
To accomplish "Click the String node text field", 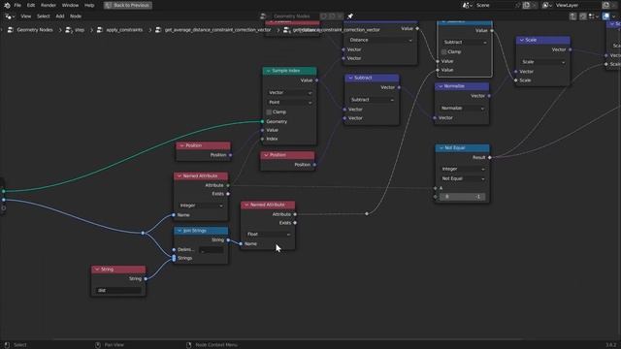I will 118,291.
